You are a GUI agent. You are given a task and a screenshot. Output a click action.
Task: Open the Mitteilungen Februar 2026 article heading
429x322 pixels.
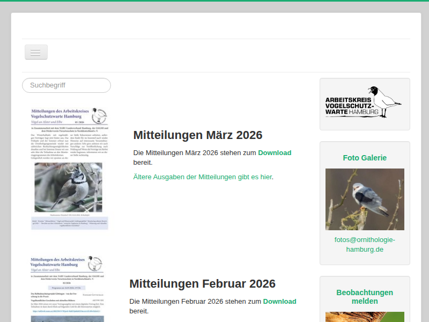click(x=202, y=283)
